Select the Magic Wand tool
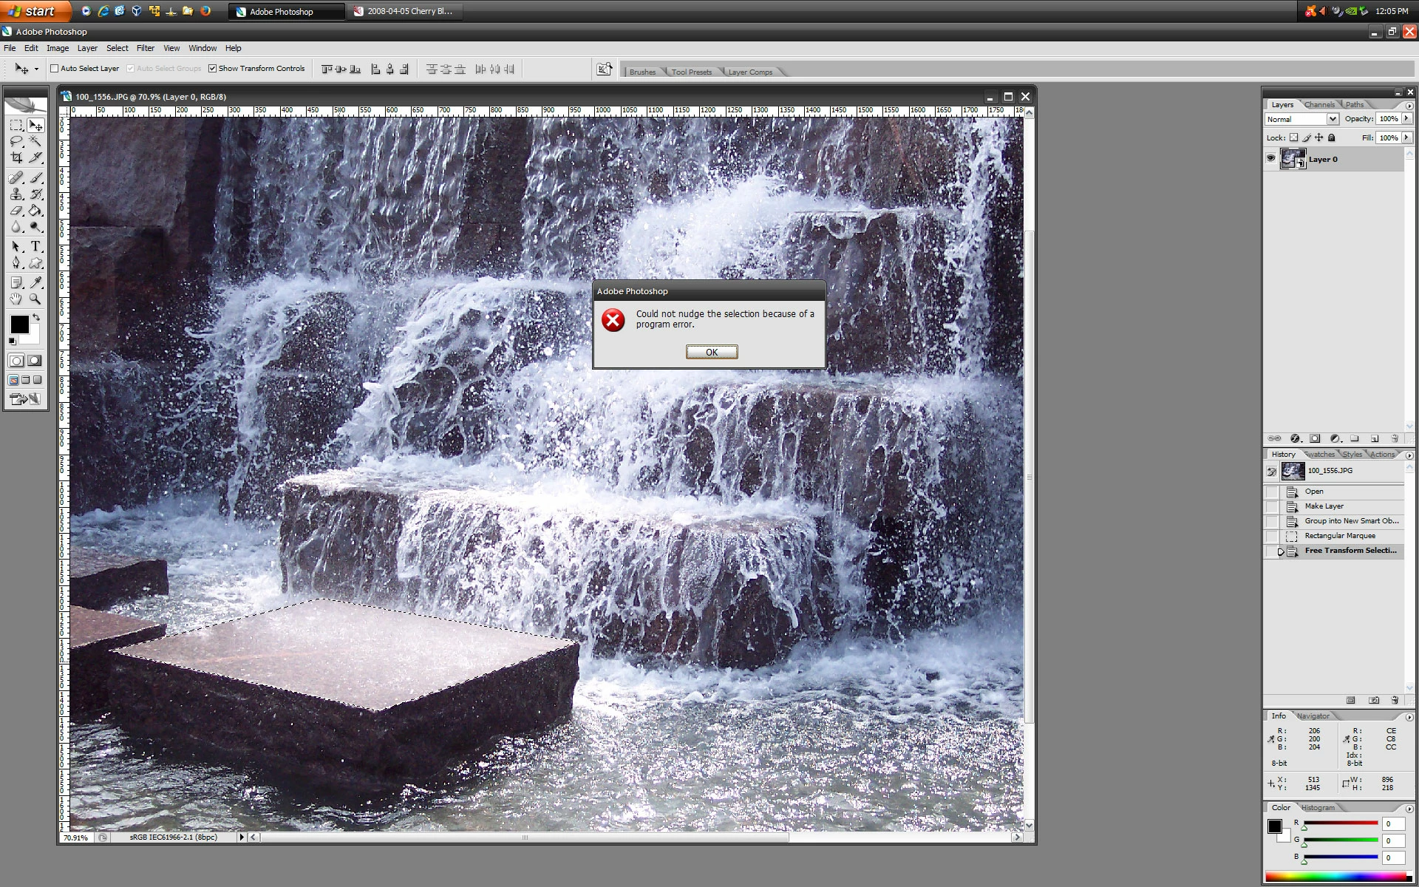This screenshot has width=1419, height=887. pyautogui.click(x=35, y=141)
